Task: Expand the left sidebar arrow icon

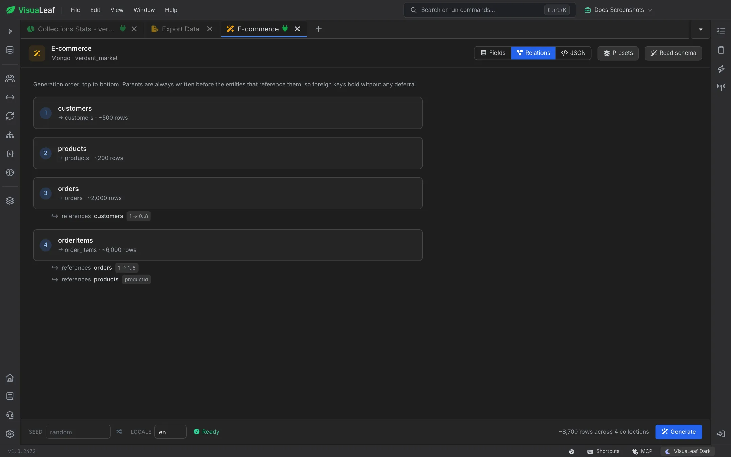Action: click(x=10, y=31)
